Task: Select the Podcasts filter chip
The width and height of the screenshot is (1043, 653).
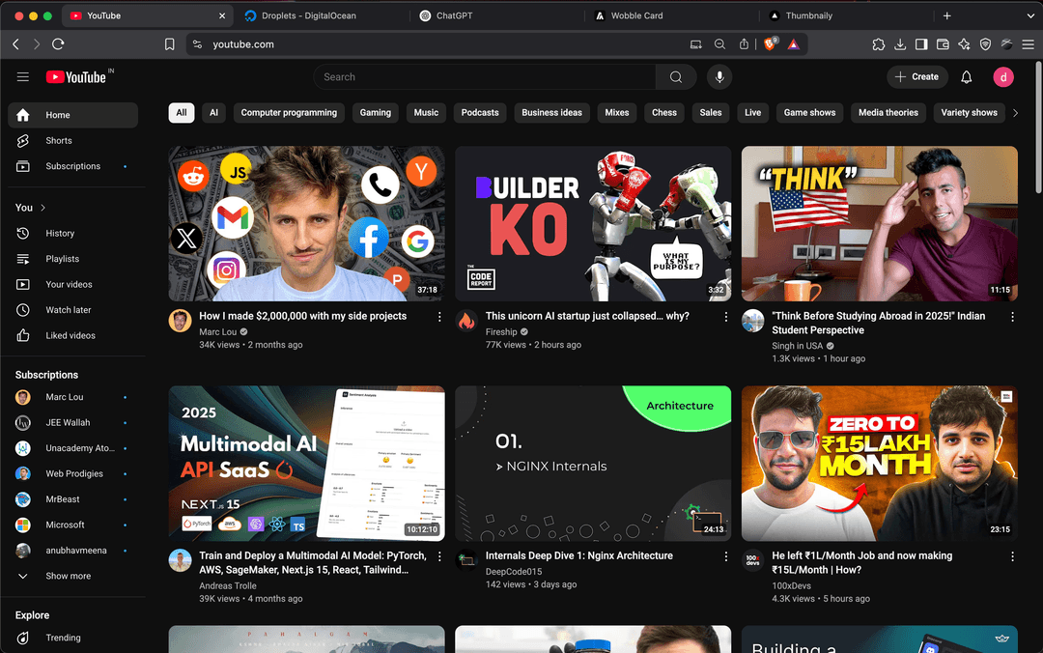Action: 480,113
